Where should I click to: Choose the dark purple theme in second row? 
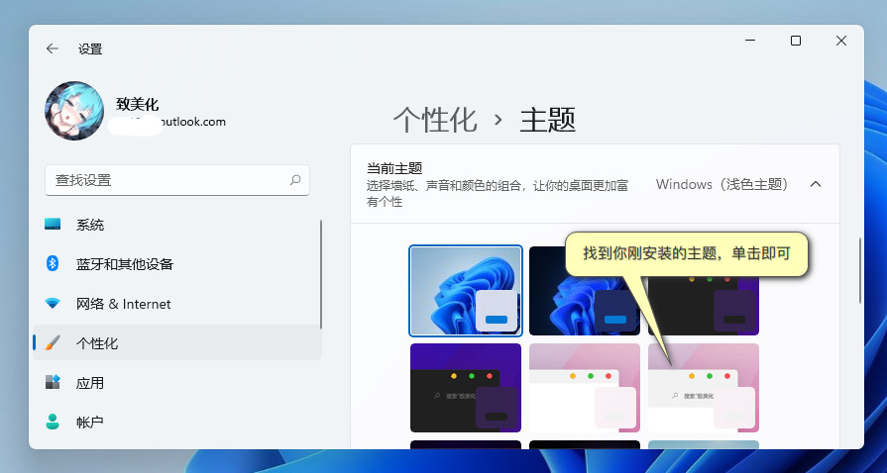(x=466, y=387)
